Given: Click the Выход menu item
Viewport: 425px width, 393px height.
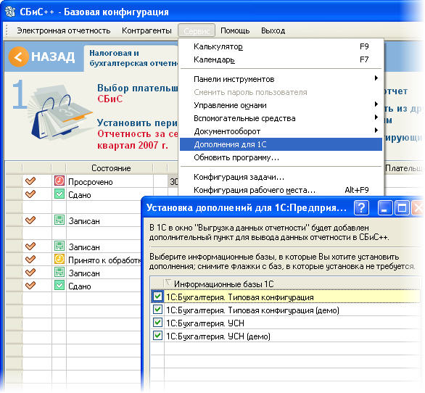Looking at the screenshot, I should 273,30.
